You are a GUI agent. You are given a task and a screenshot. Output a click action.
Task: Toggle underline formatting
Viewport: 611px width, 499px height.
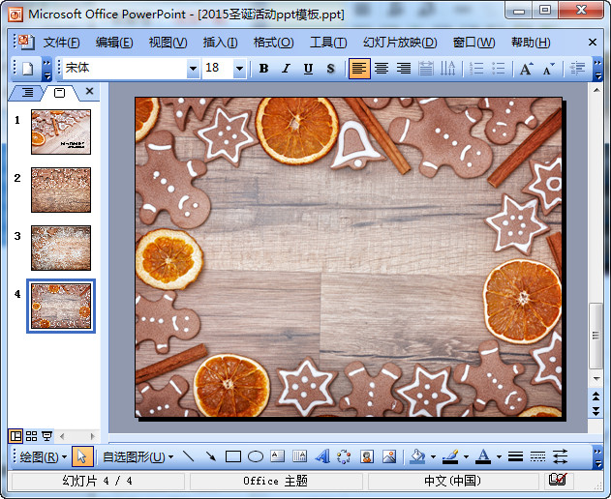(308, 69)
